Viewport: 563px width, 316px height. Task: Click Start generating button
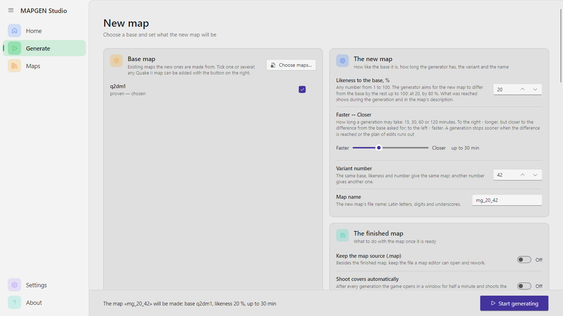(514, 303)
